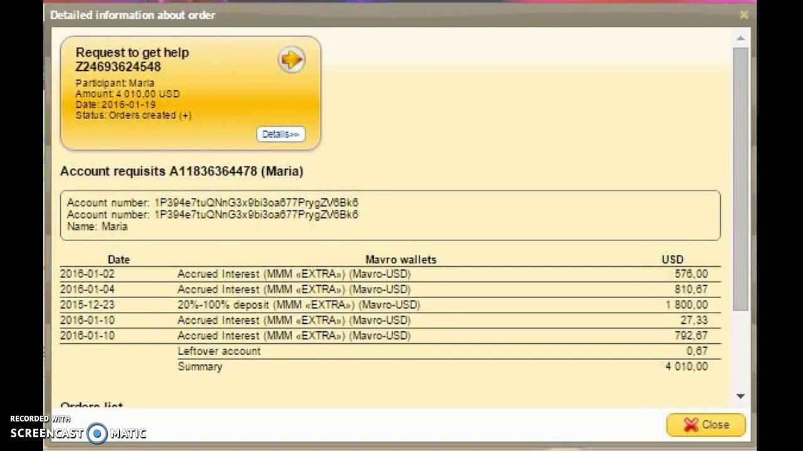The width and height of the screenshot is (803, 451).
Task: Select the summary total 4 010,00
Action: click(x=687, y=366)
